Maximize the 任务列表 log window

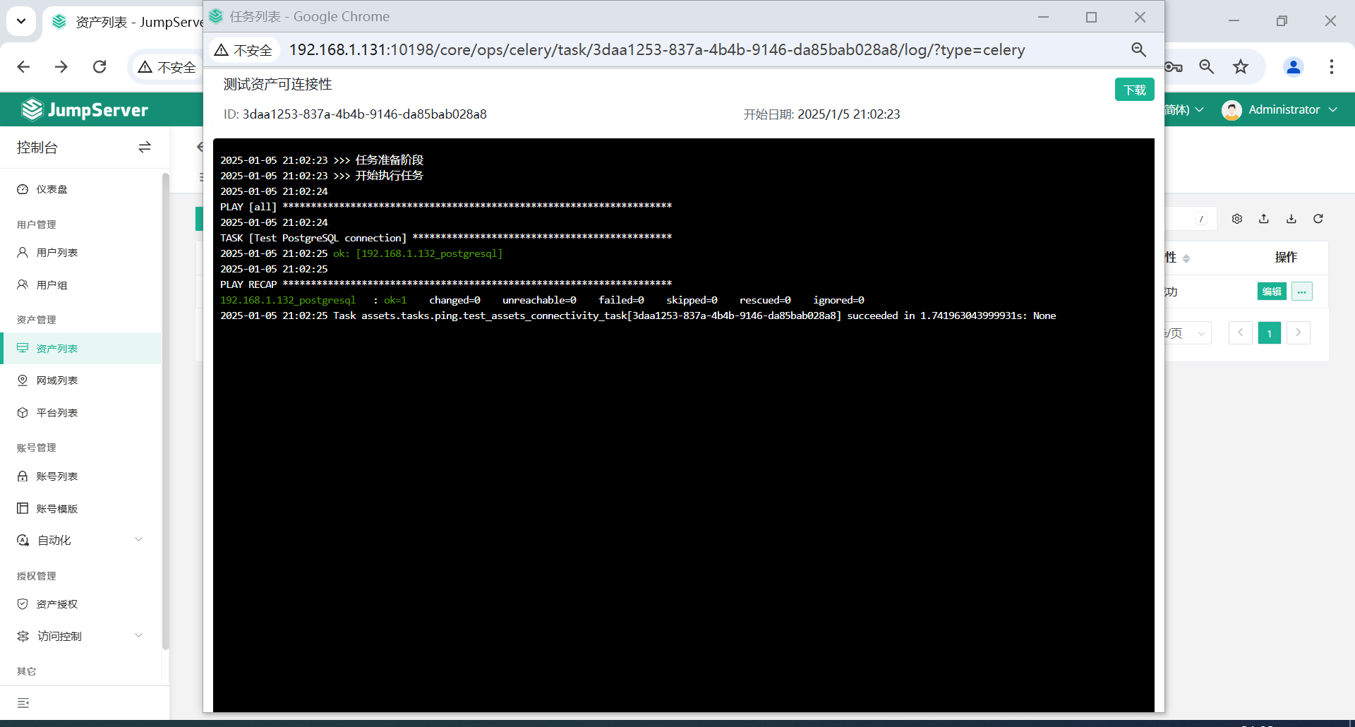coord(1091,17)
